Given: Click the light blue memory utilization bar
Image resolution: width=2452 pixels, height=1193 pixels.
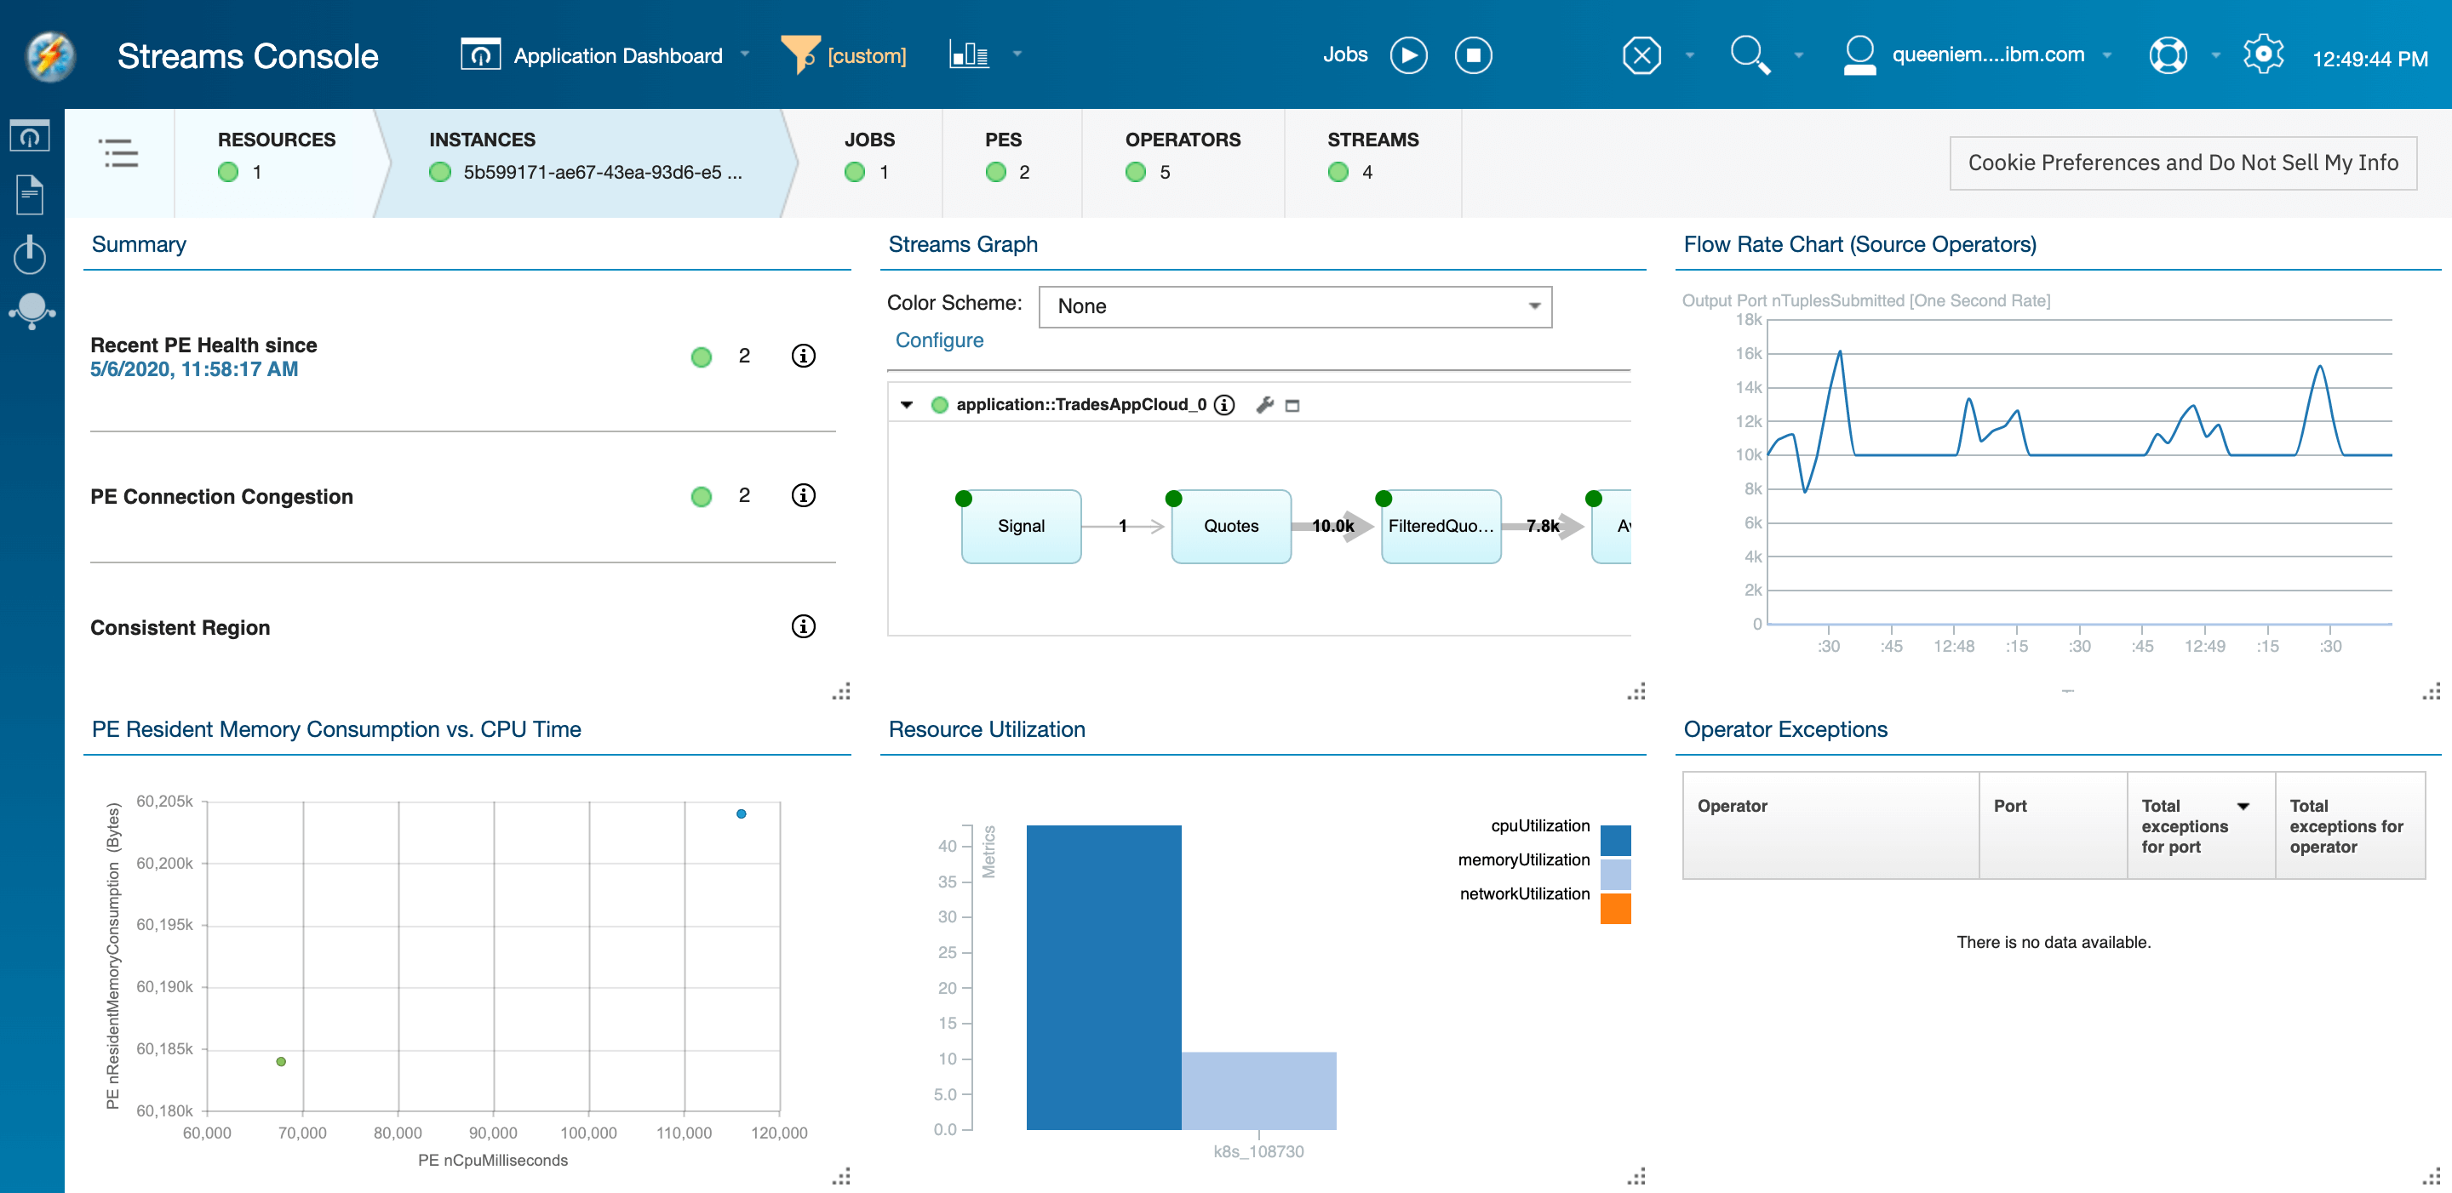Looking at the screenshot, I should (1259, 1090).
